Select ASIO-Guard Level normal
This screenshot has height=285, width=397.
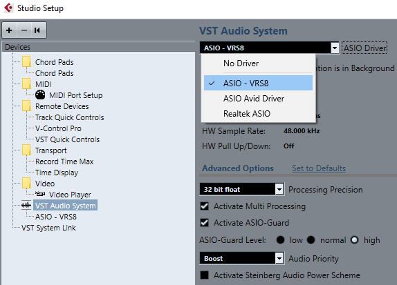click(311, 239)
